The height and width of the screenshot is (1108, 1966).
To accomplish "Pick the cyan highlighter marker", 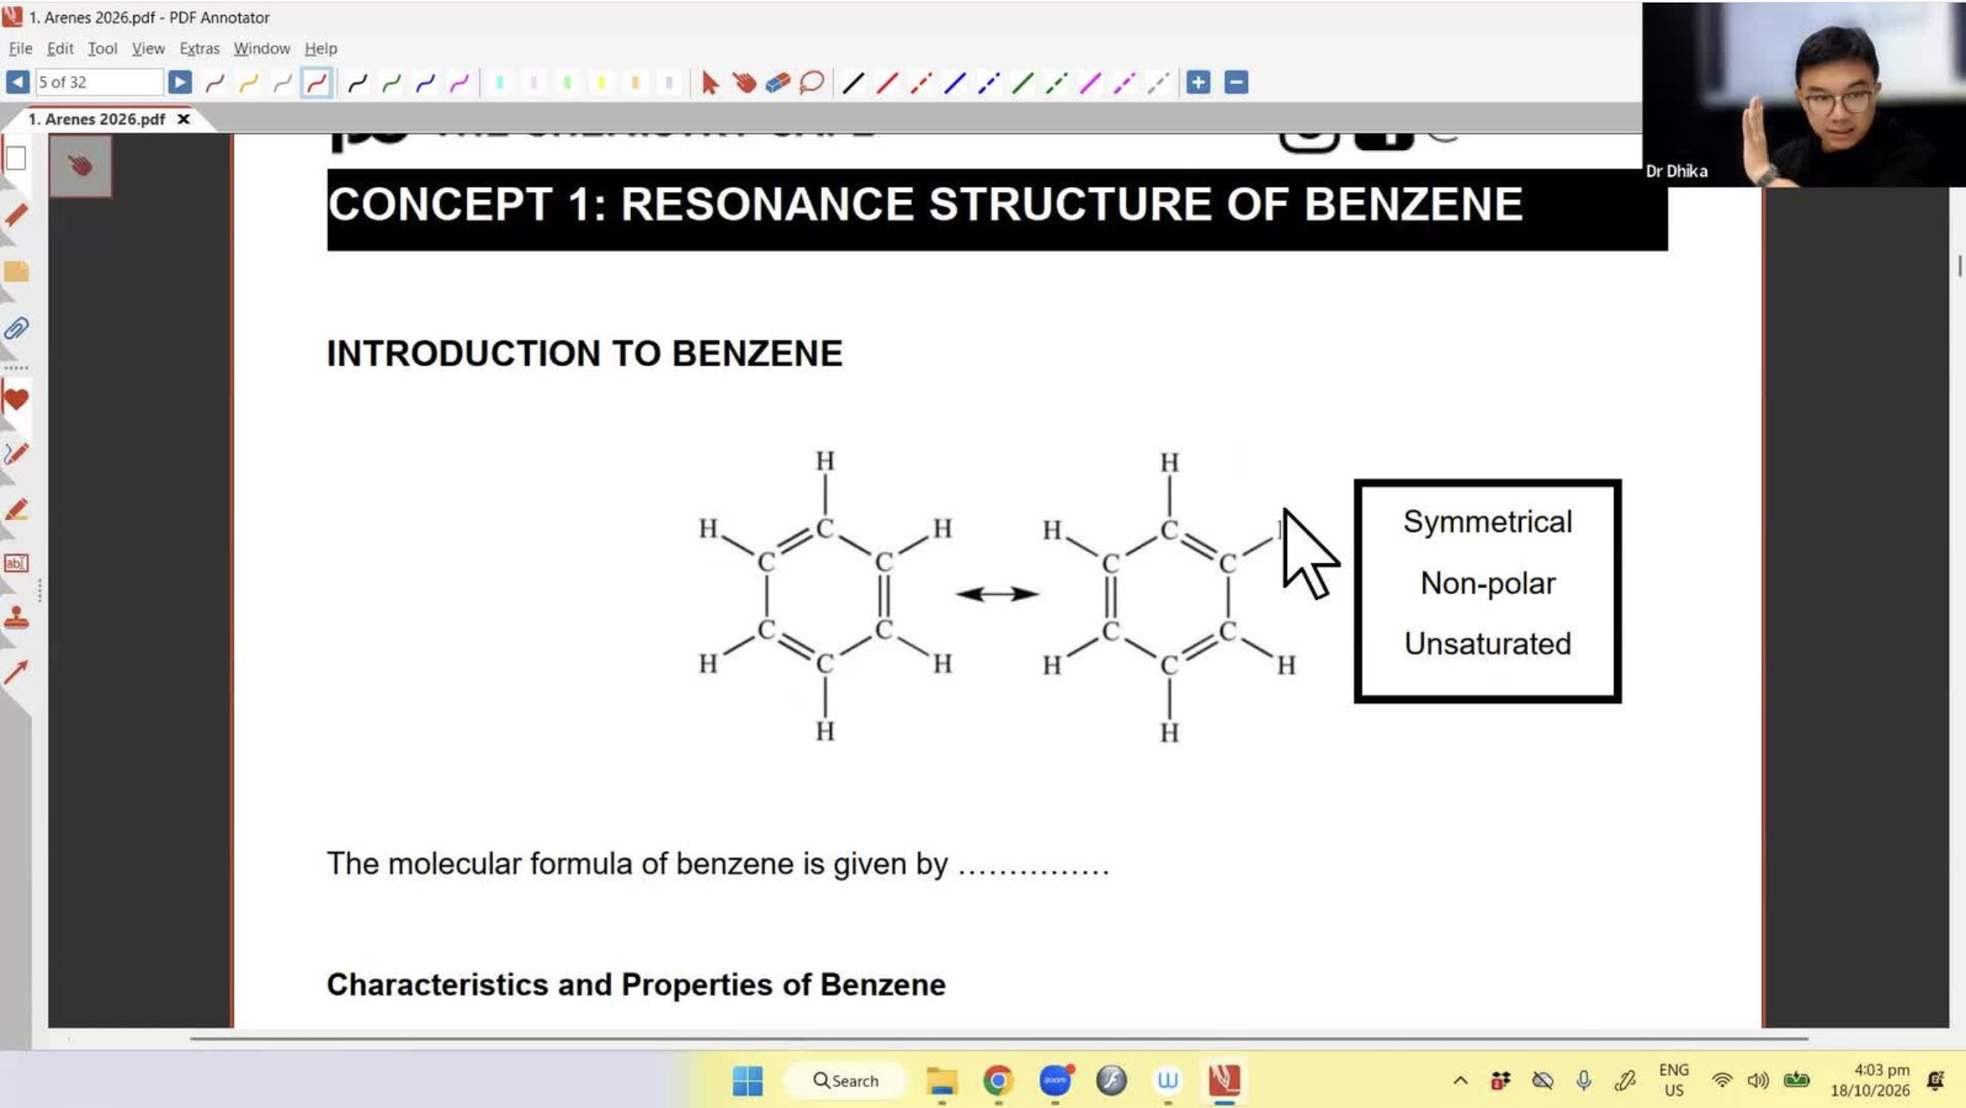I will click(x=500, y=82).
